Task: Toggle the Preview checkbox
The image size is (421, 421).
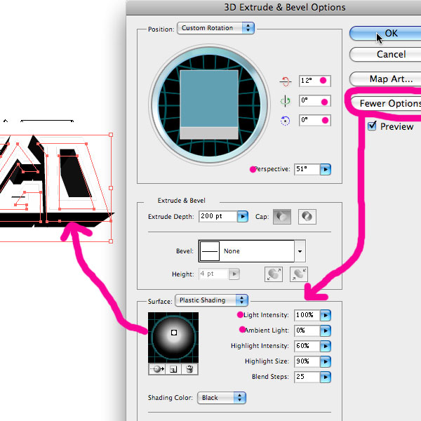Action: pyautogui.click(x=372, y=126)
